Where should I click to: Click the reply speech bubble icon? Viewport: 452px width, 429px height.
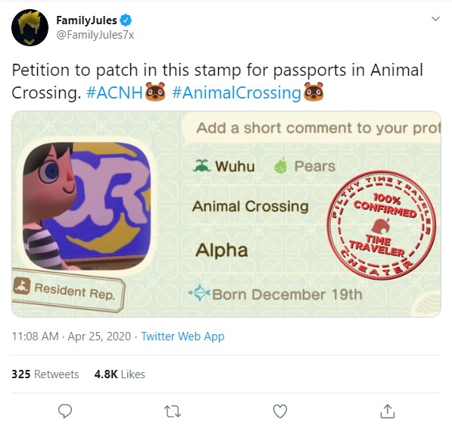(65, 411)
